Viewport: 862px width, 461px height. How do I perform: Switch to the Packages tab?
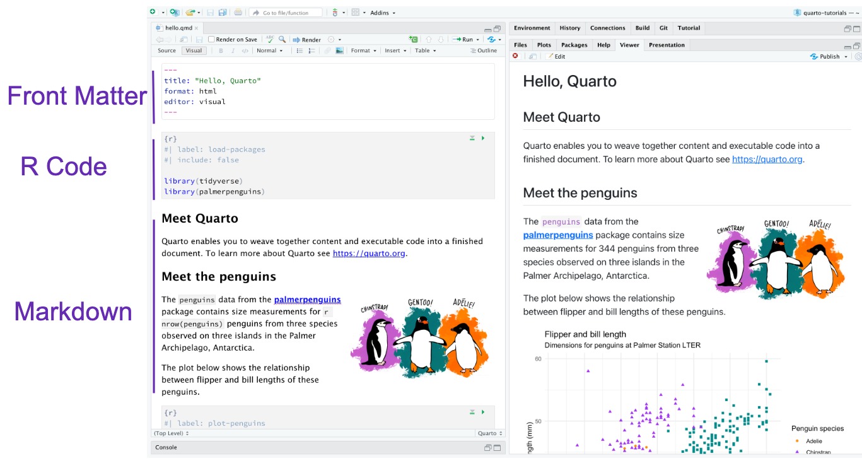pyautogui.click(x=574, y=45)
